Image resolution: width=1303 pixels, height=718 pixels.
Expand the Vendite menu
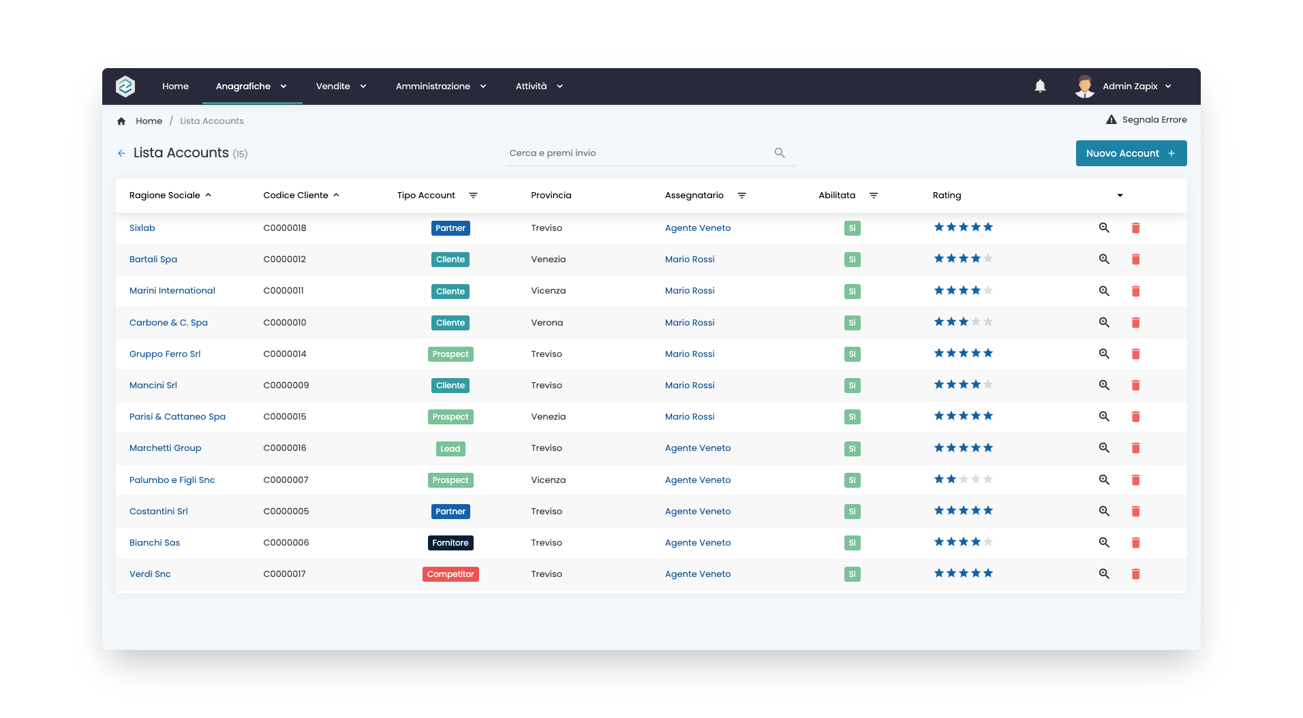[341, 87]
